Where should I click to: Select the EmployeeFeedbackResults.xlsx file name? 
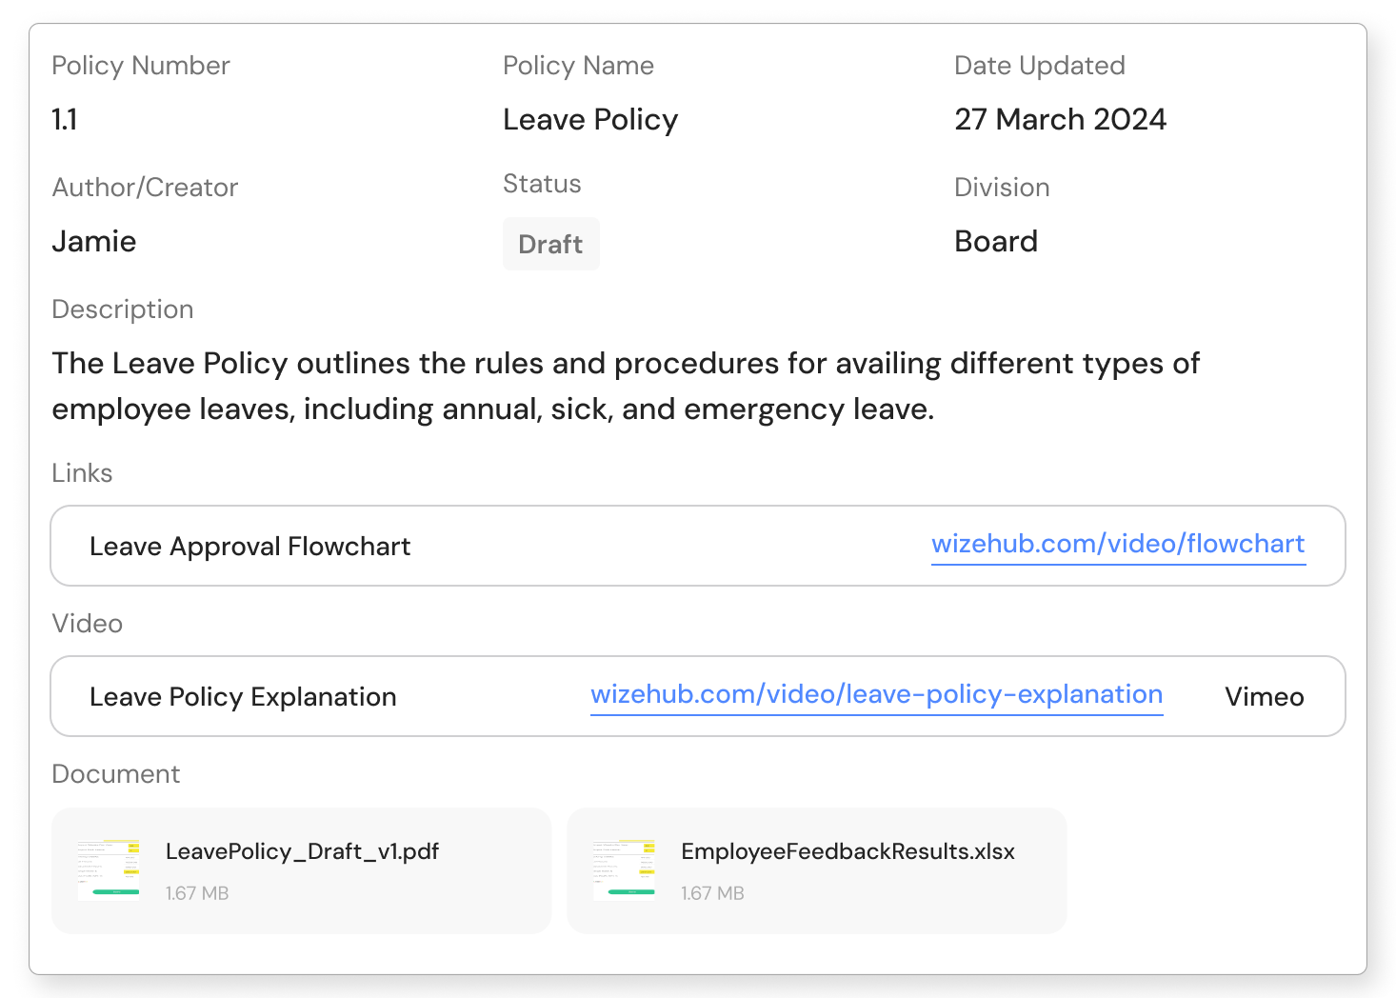pyautogui.click(x=848, y=851)
